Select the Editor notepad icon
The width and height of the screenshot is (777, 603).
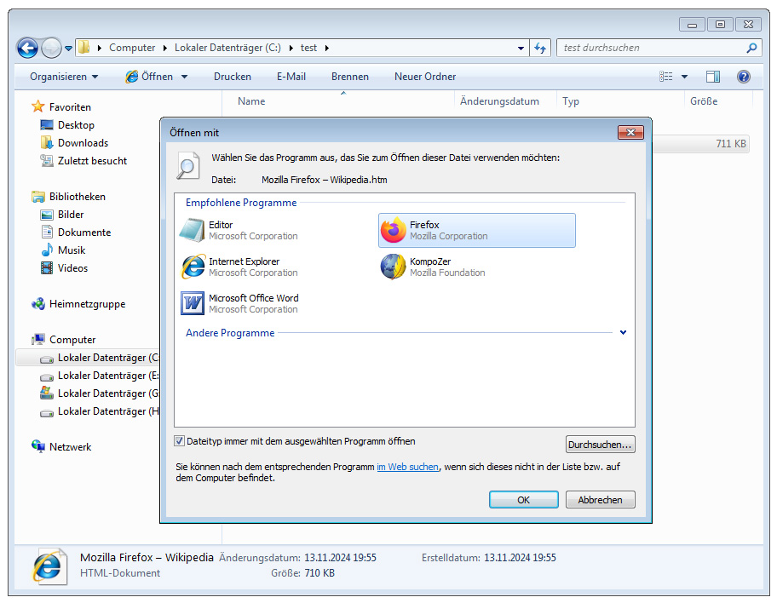(x=193, y=231)
